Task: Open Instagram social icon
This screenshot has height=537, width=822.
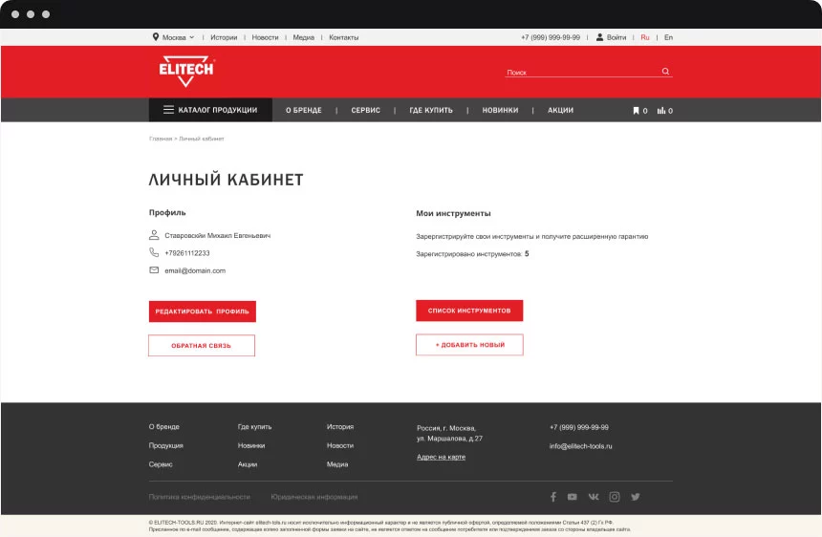Action: click(x=615, y=497)
